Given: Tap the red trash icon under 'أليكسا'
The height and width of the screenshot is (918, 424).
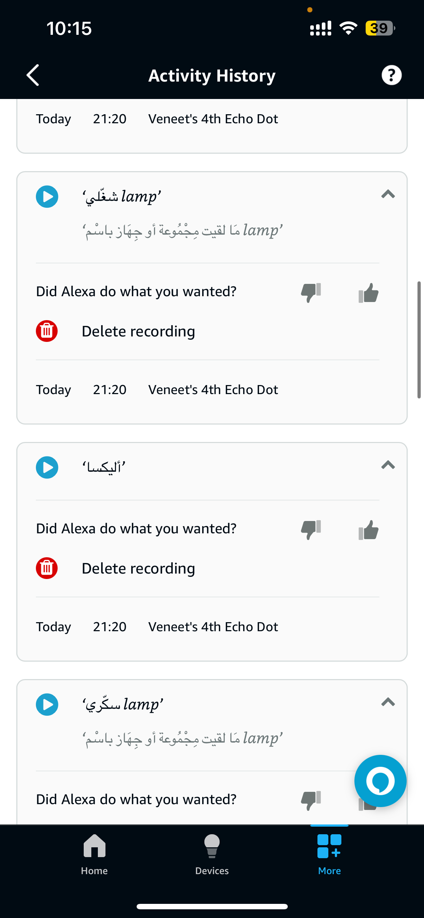Looking at the screenshot, I should pyautogui.click(x=47, y=568).
